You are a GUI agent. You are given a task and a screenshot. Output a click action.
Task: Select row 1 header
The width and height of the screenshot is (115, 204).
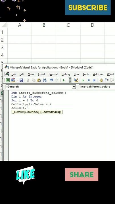pyautogui.click(x=3, y=32)
